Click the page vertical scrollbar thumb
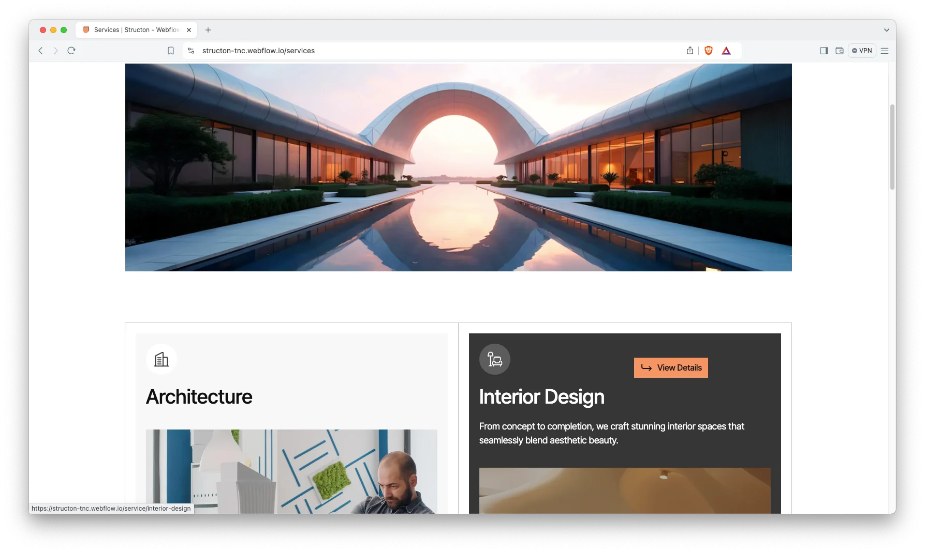Image resolution: width=925 pixels, height=552 pixels. [892, 147]
